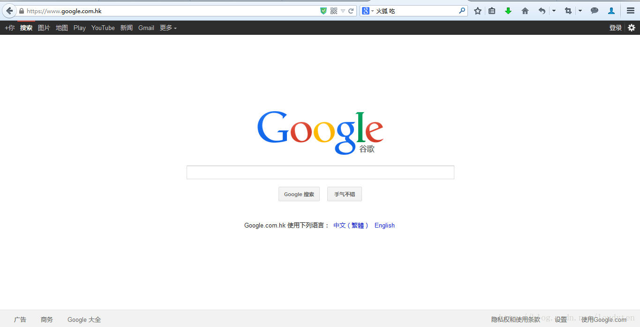Click the Google 搜索 button

click(x=299, y=194)
